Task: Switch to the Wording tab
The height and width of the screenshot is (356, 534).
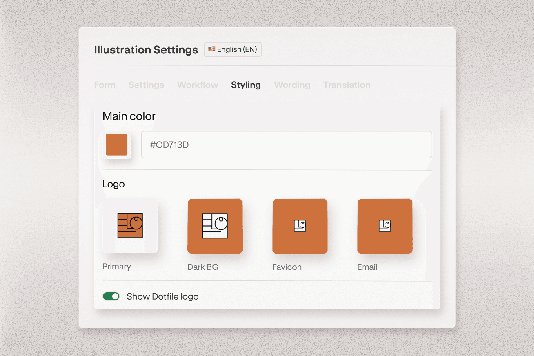Action: pyautogui.click(x=292, y=85)
